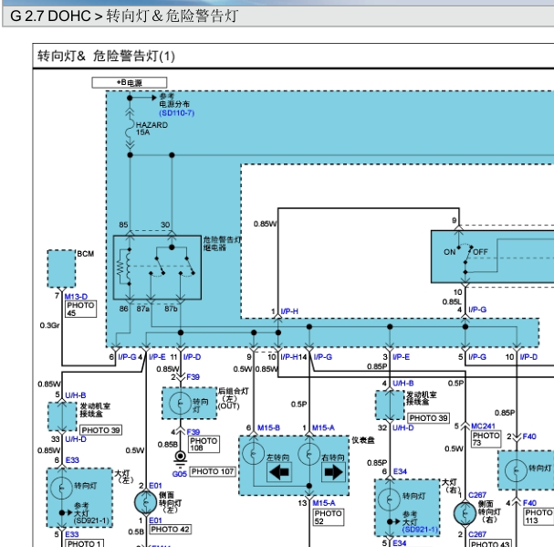Viewport: 554px width, 547px height.
Task: Open the MC241 connector link
Action: pyautogui.click(x=483, y=426)
